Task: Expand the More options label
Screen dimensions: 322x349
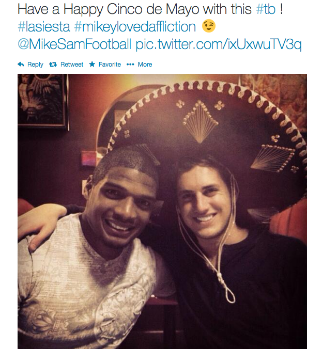Action: click(x=145, y=65)
